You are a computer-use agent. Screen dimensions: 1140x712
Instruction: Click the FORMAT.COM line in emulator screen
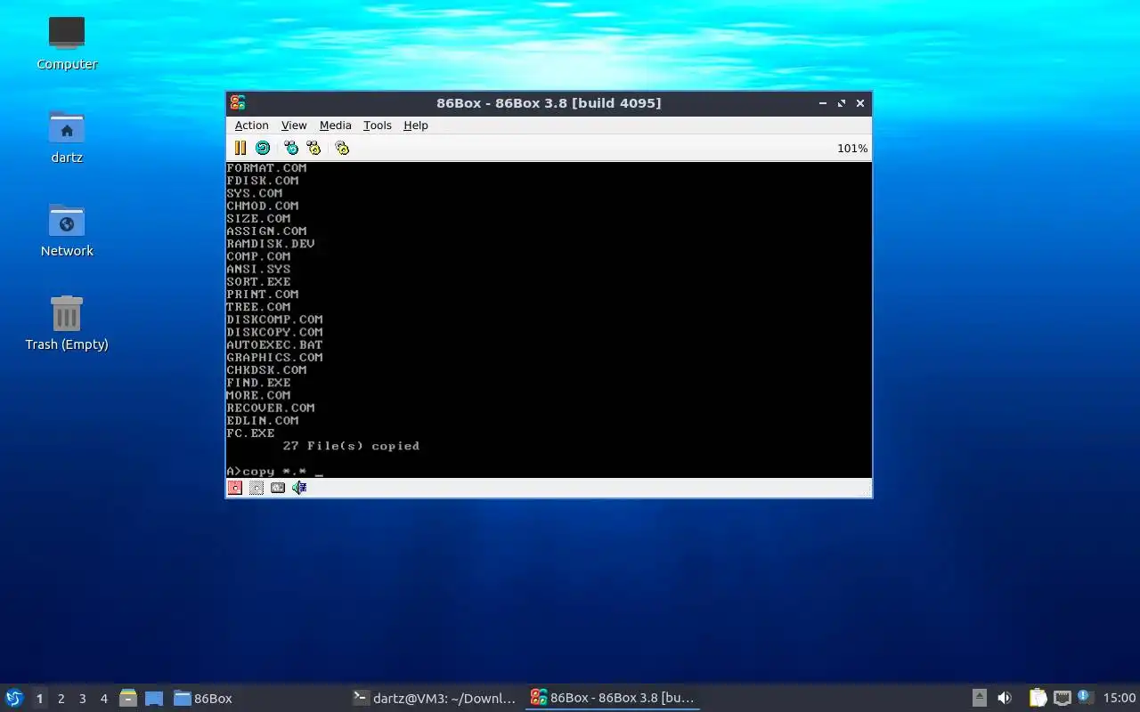(266, 167)
